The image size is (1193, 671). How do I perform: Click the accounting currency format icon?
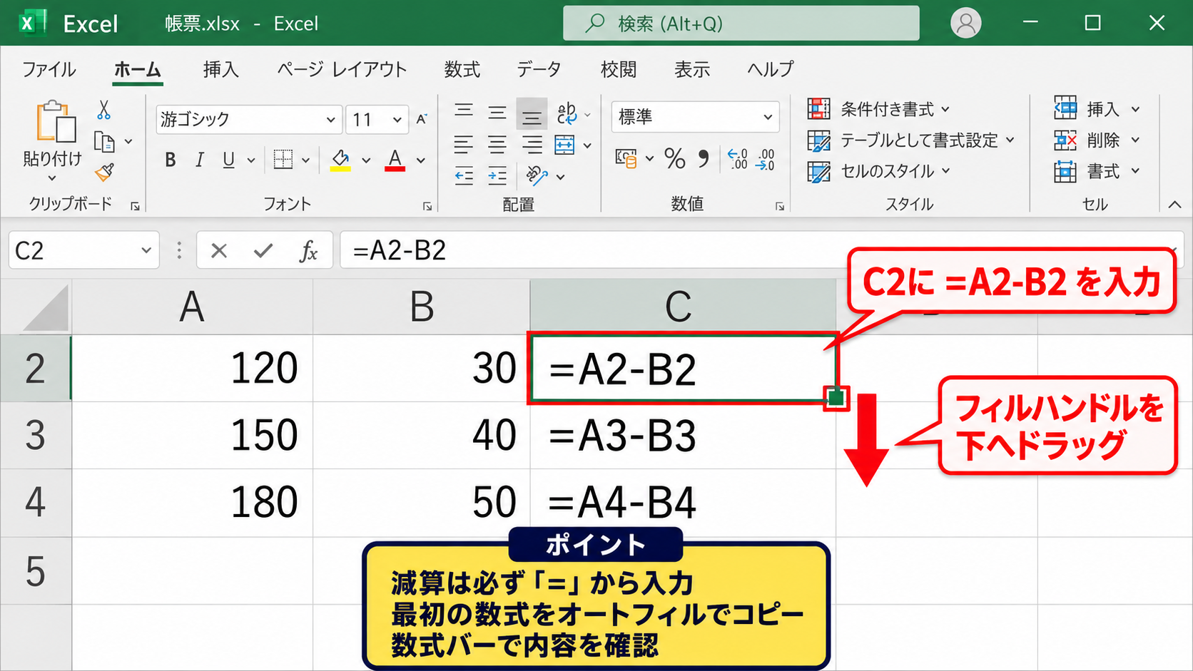point(626,158)
